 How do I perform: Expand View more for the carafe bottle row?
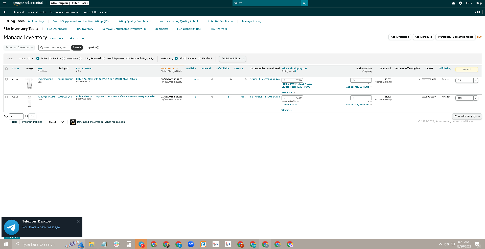(x=288, y=110)
